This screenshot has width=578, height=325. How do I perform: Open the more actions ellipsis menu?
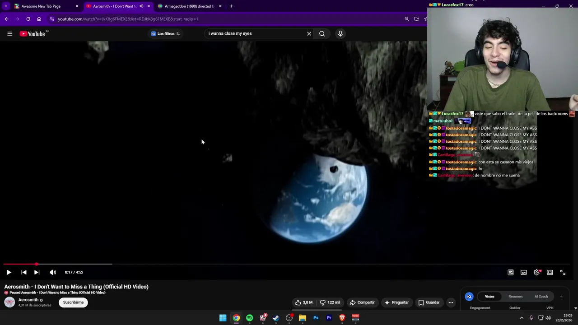point(451,302)
